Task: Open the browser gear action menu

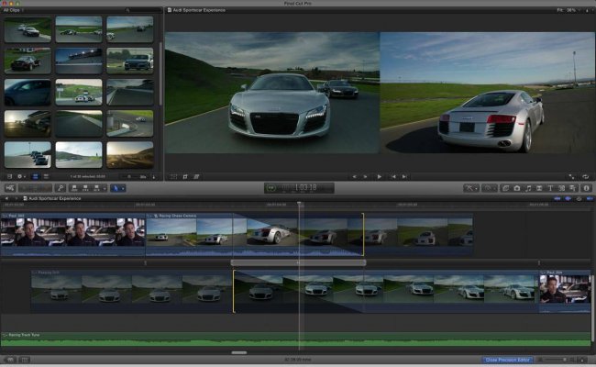Action: (x=21, y=176)
